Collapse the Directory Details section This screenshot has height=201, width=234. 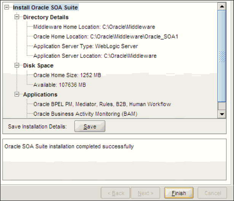pyautogui.click(x=18, y=17)
